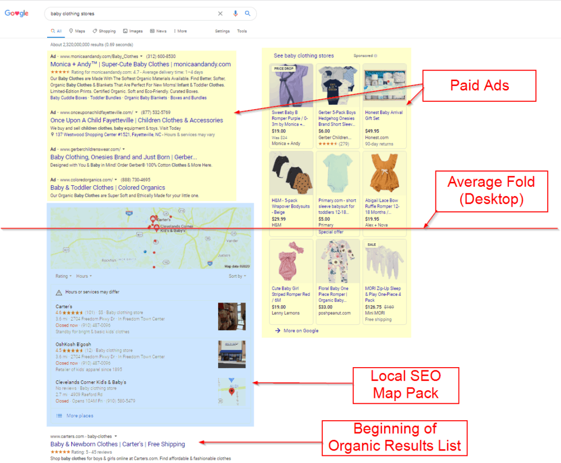The height and width of the screenshot is (463, 561).
Task: Click the More on Google link
Action: pos(301,330)
